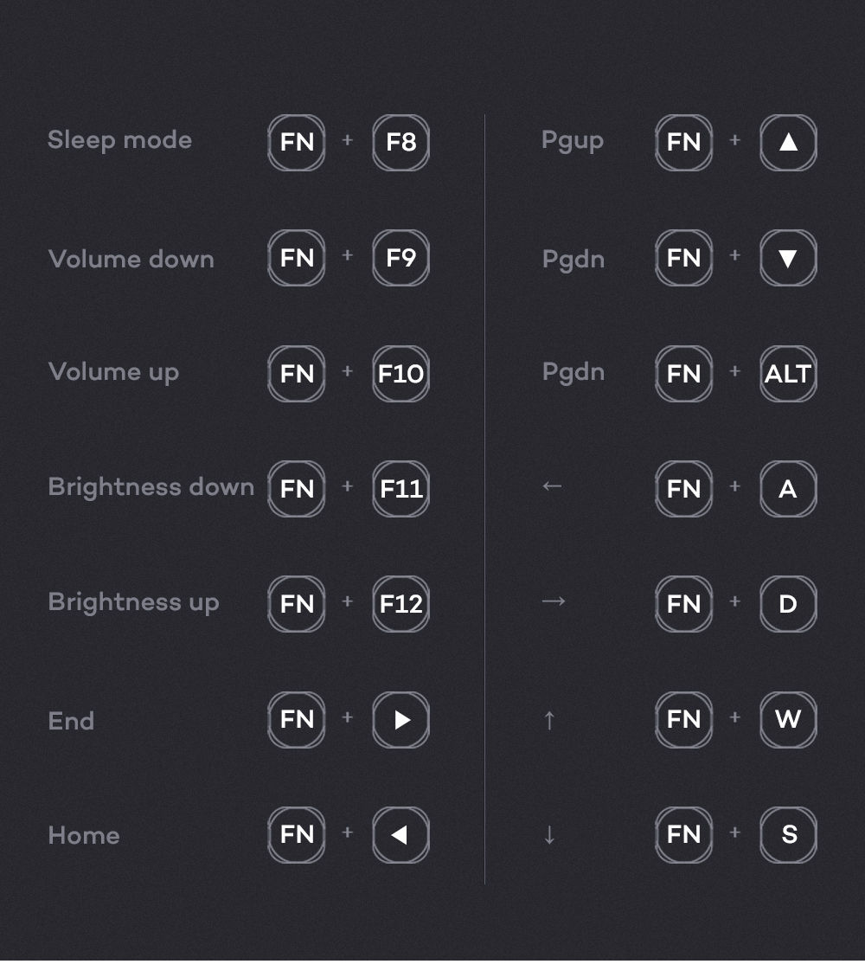Click the Brightness down label
Viewport: 865px width, 977px height.
coord(151,486)
